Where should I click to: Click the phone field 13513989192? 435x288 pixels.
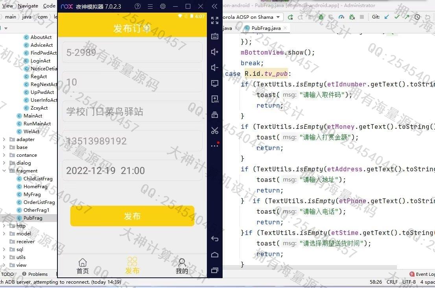tap(132, 141)
